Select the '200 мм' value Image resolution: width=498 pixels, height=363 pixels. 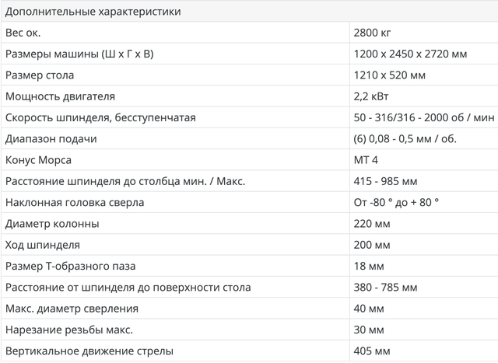coord(372,246)
